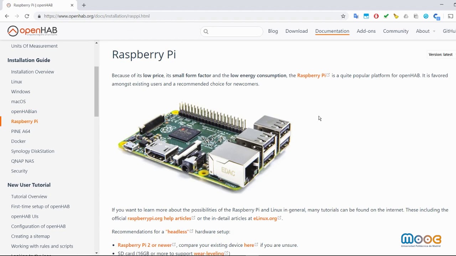Click the green checkmark extension icon

pos(386,16)
